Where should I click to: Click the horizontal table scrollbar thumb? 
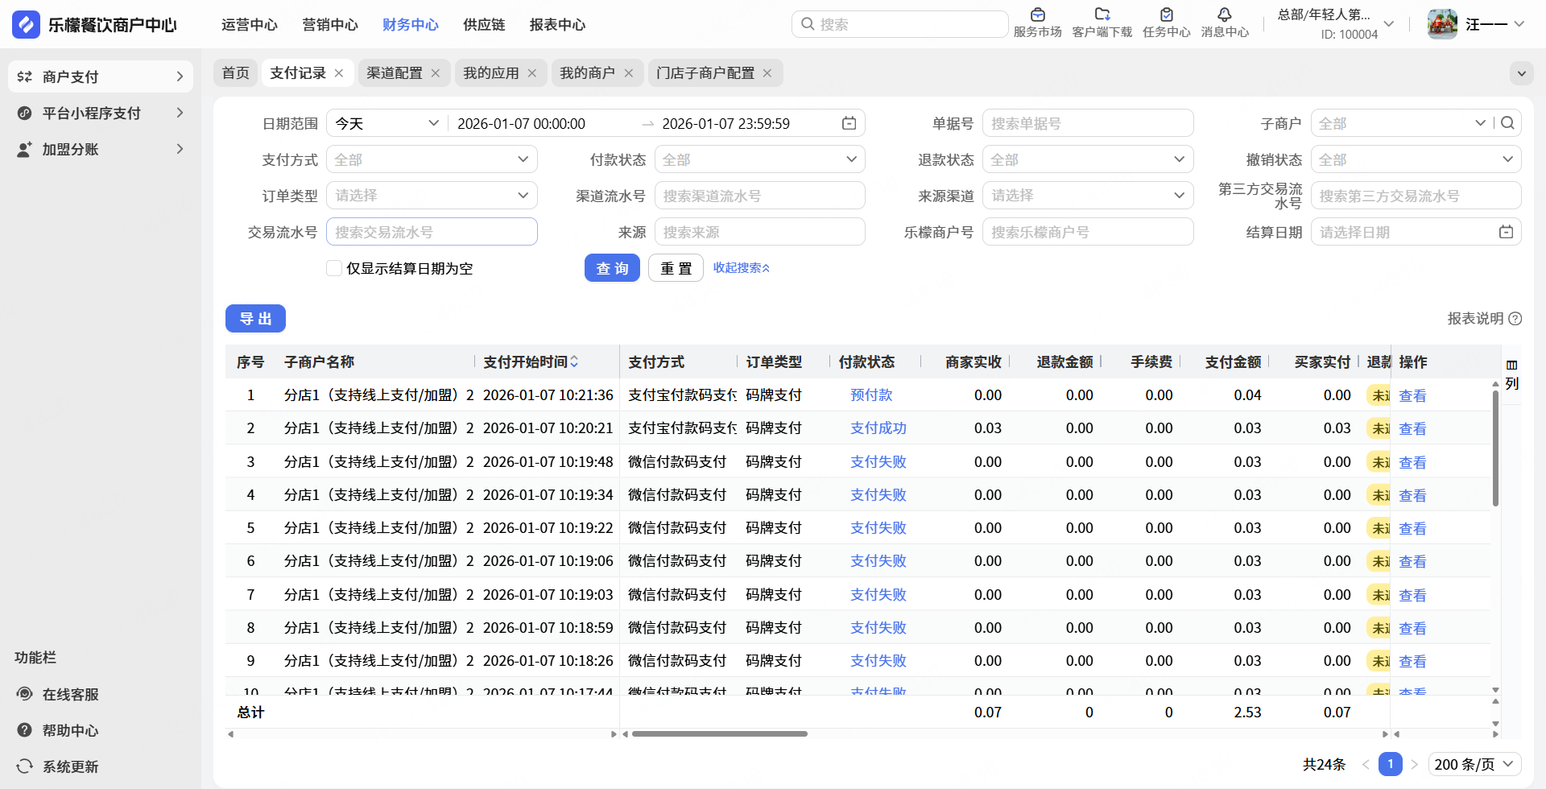coord(719,734)
